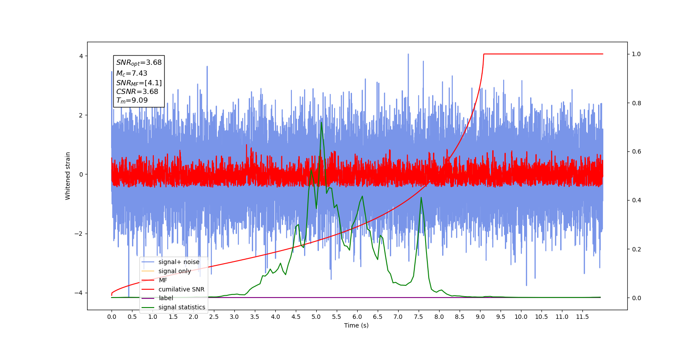Click the 4.0 tick on the time axis
Image resolution: width=697 pixels, height=348 pixels.
(x=275, y=317)
